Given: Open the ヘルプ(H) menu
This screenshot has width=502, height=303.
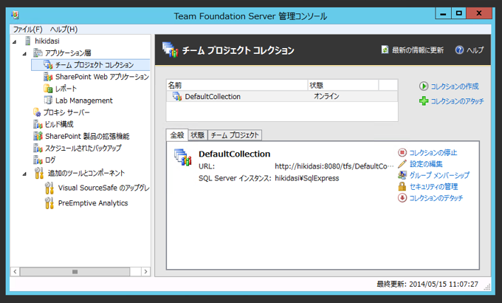Looking at the screenshot, I should [x=63, y=29].
